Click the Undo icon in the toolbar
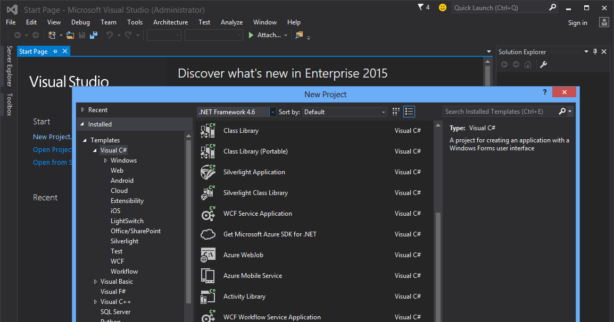This screenshot has width=614, height=322. 110,35
